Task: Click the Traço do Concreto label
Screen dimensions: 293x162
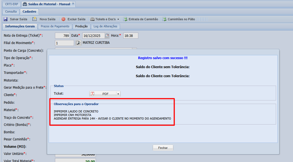Action: 19,117
